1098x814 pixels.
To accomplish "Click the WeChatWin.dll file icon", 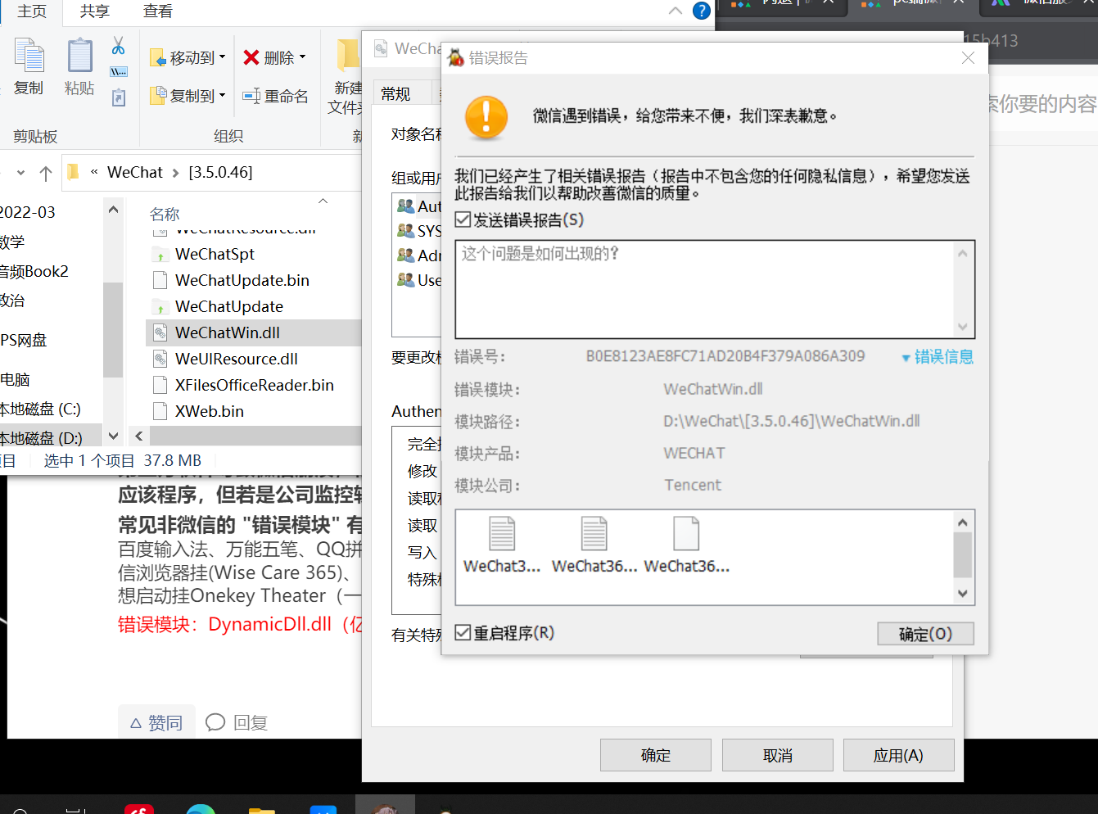I will [x=160, y=332].
